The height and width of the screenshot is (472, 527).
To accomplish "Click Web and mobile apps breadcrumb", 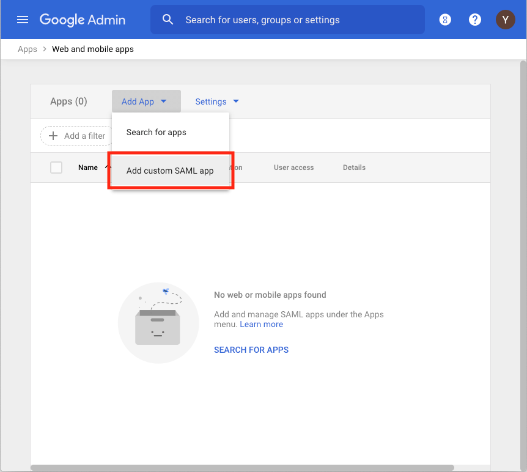I will point(93,49).
